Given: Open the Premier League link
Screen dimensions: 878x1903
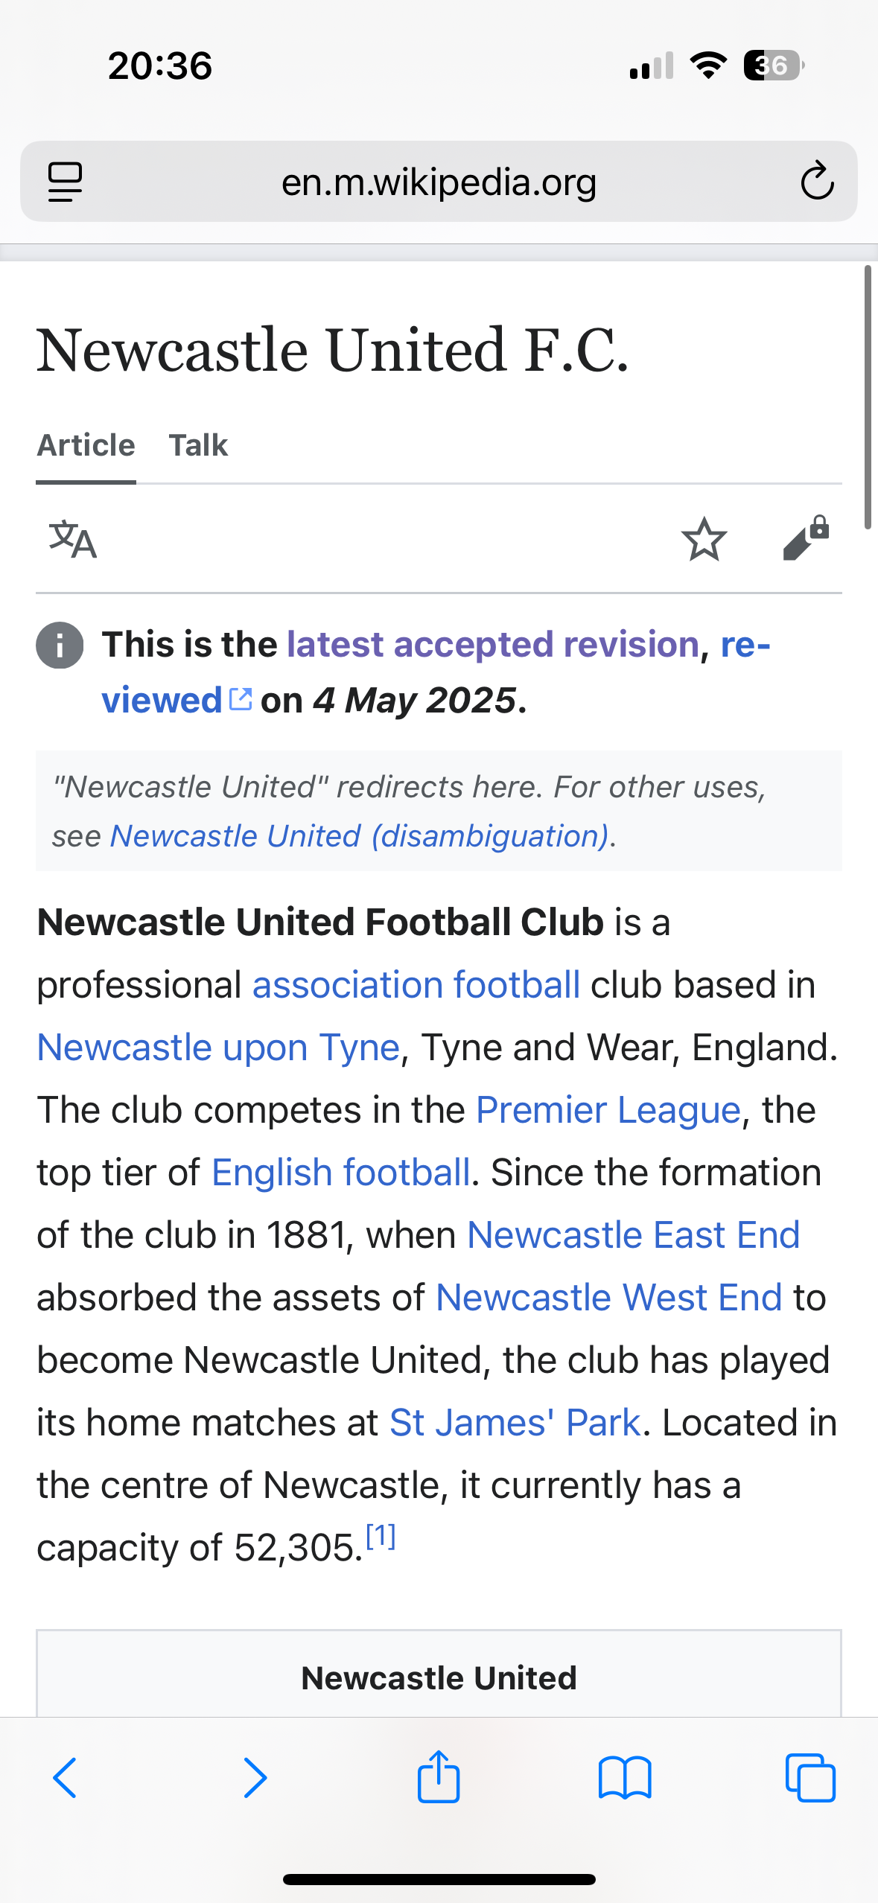Looking at the screenshot, I should point(608,1110).
